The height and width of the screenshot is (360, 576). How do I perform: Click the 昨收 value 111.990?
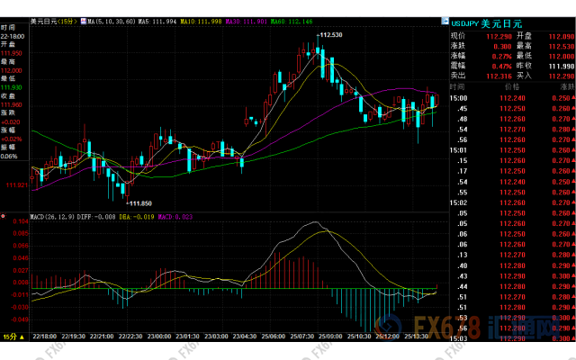pyautogui.click(x=562, y=66)
